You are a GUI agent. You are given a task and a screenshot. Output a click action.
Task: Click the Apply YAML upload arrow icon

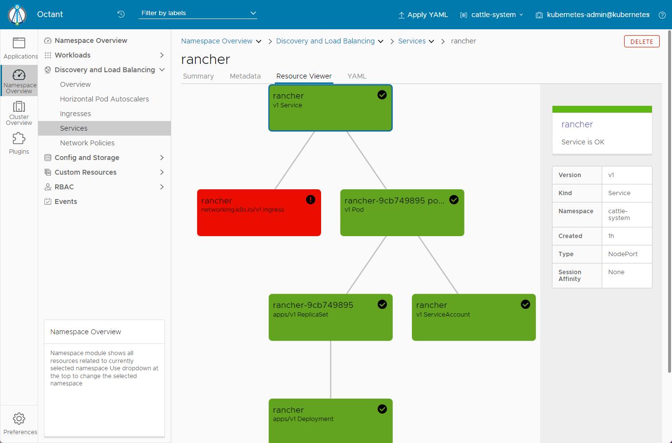point(401,15)
